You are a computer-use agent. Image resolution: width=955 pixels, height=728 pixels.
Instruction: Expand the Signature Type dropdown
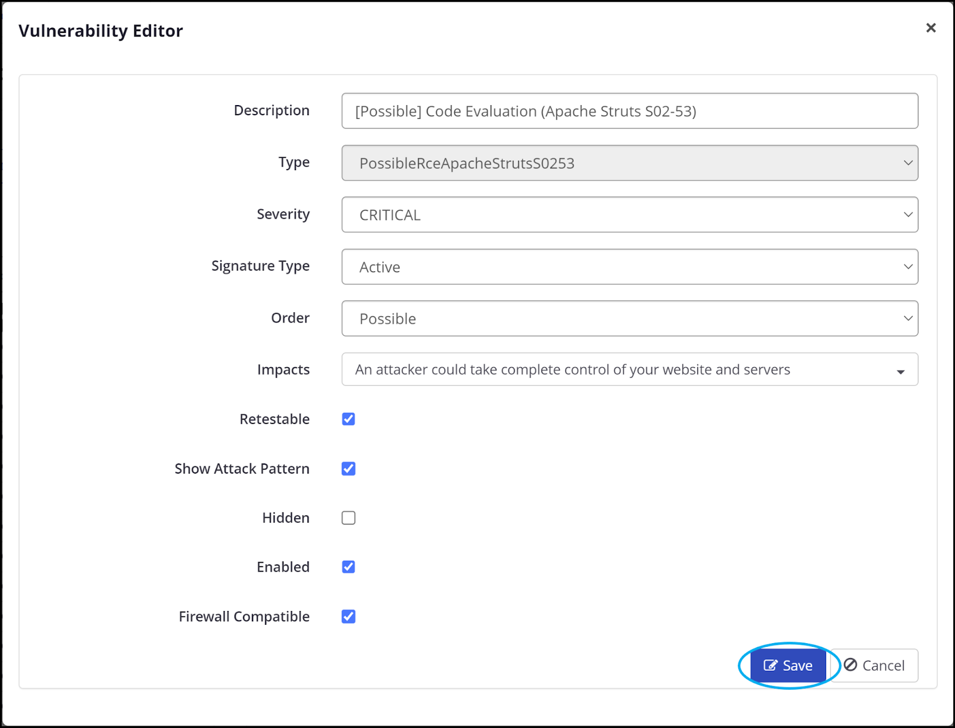[x=630, y=267]
